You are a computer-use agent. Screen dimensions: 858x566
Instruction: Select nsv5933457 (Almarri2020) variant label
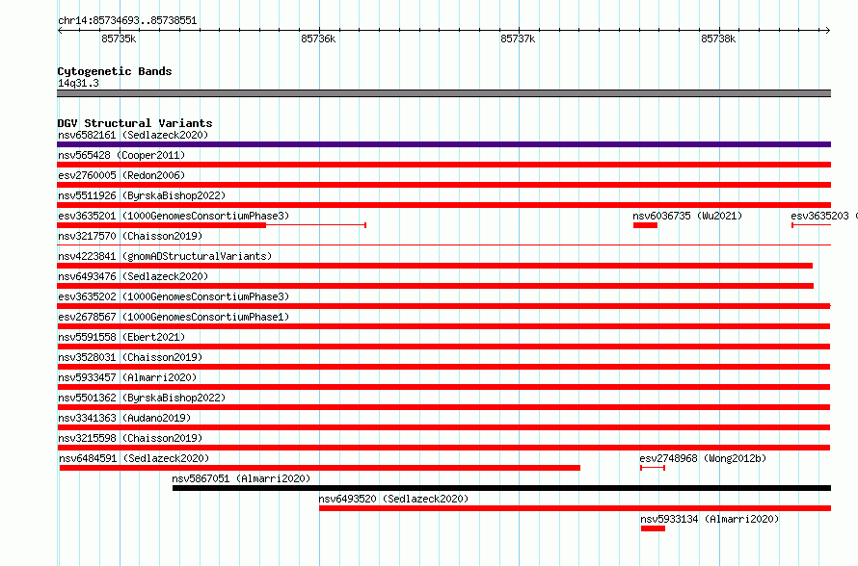[x=127, y=377]
